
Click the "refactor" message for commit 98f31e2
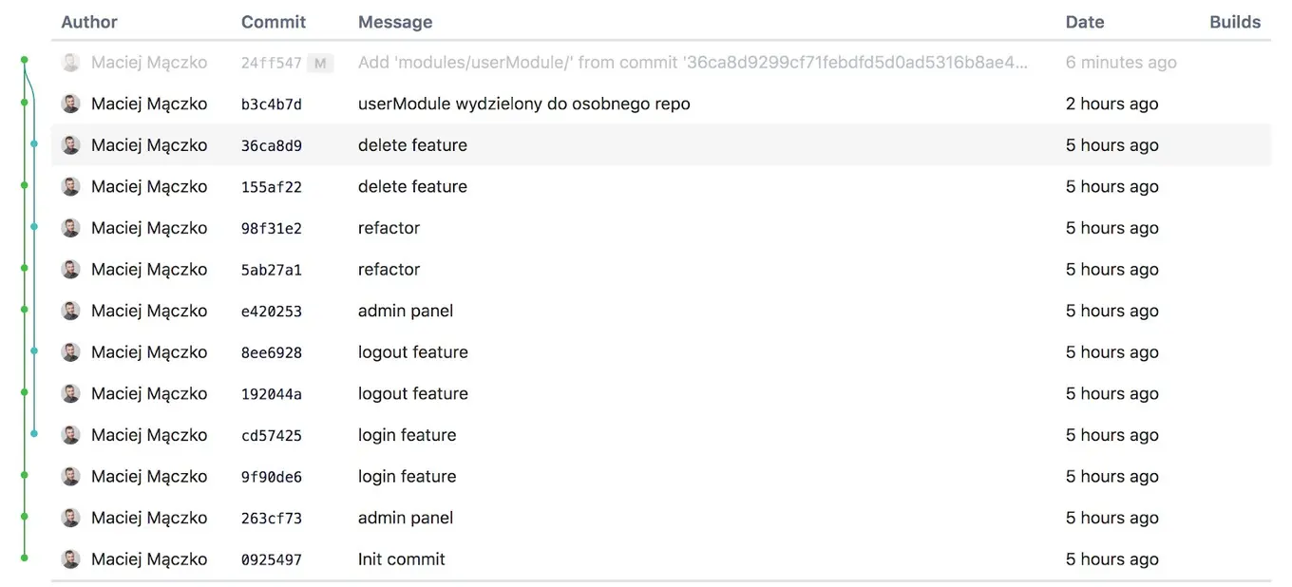(389, 228)
